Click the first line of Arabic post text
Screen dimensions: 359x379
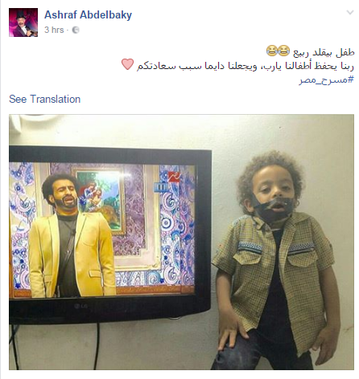click(311, 51)
